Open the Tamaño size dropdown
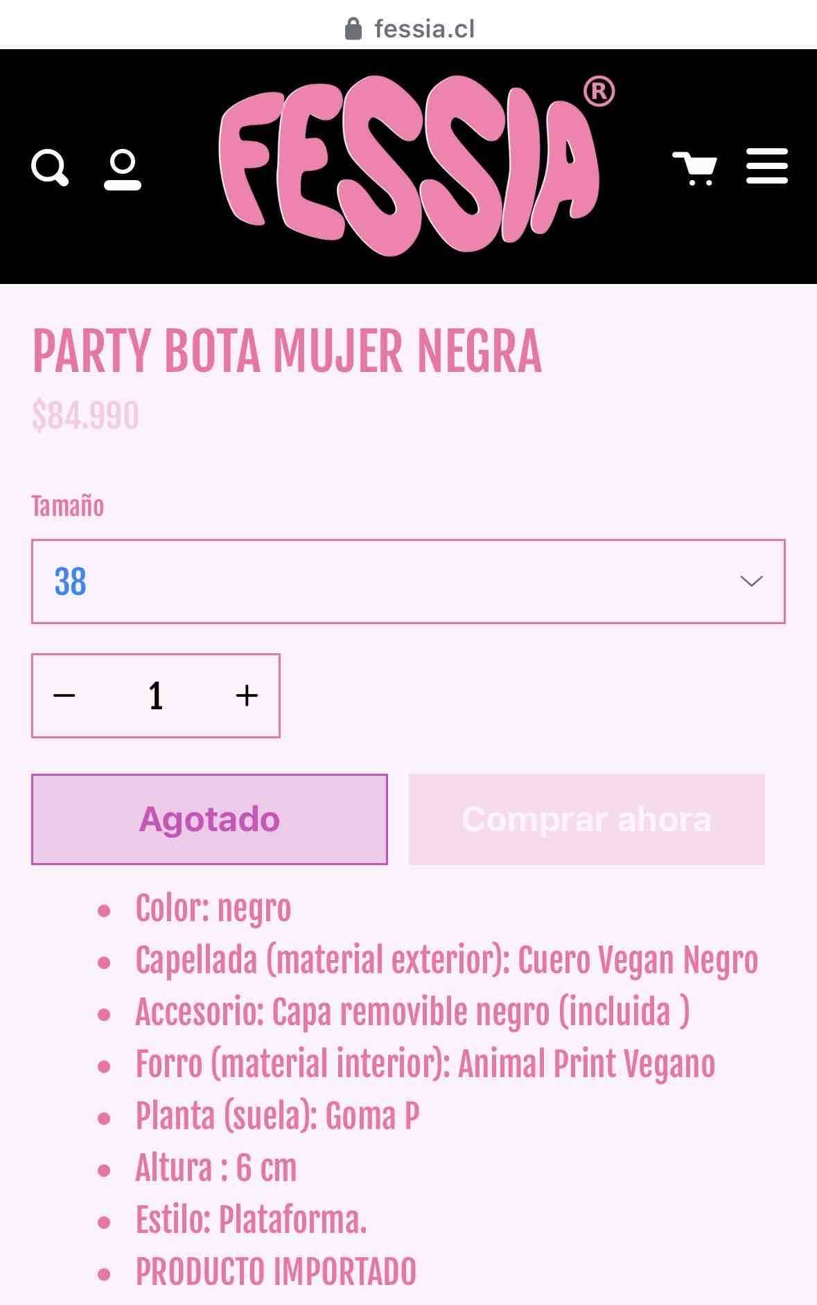 pyautogui.click(x=408, y=580)
